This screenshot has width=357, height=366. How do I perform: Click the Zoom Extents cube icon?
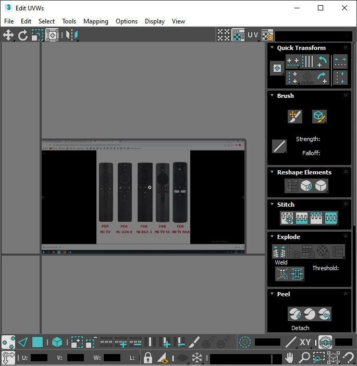point(334,358)
